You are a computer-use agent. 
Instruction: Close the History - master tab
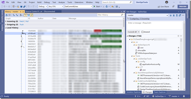pyautogui.click(x=23, y=12)
